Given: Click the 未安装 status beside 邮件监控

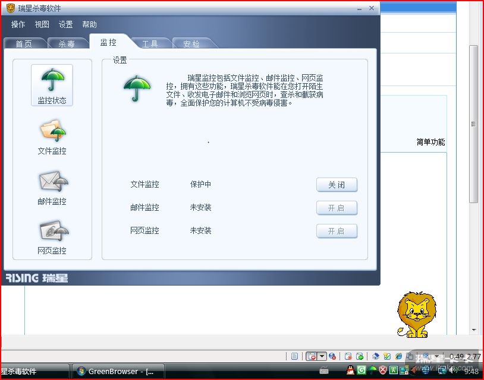Looking at the screenshot, I should [x=200, y=207].
